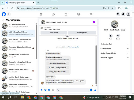Open the Amber - 2beds 1bath House chat
Image resolution: width=134 pixels, height=100 pixels.
point(18,71)
